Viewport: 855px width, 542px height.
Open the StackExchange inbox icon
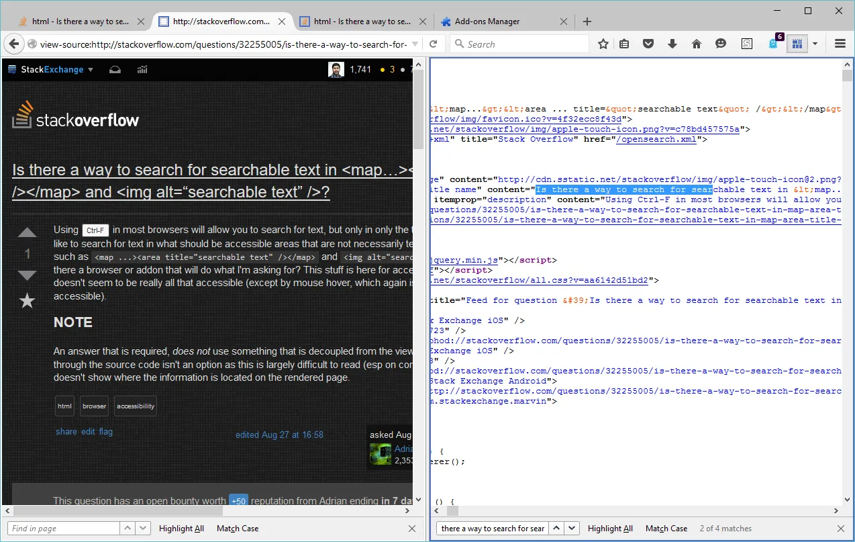click(115, 69)
